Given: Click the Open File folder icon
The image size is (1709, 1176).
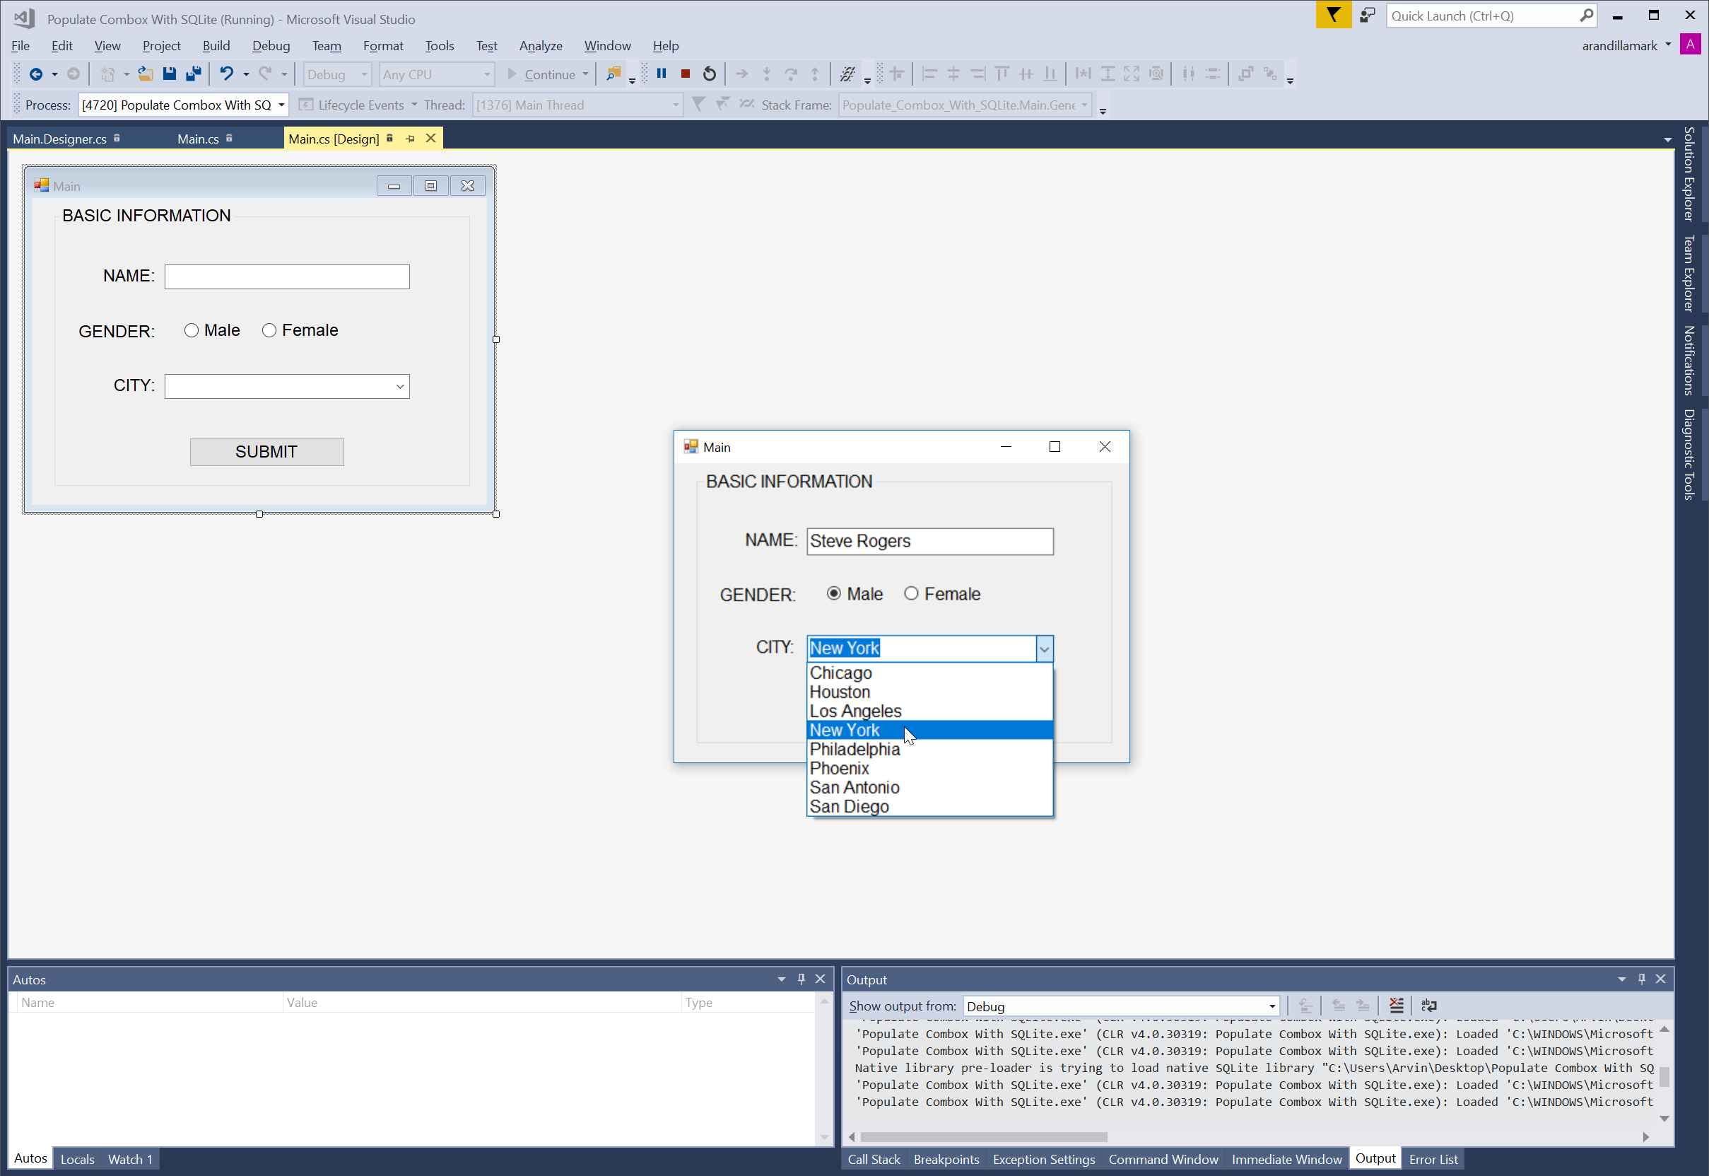Looking at the screenshot, I should (x=145, y=74).
